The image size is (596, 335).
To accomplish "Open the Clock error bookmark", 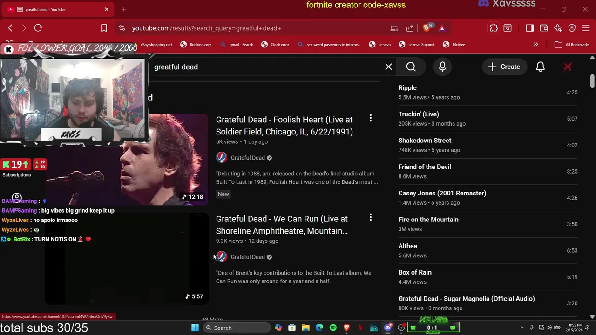I will click(x=275, y=45).
